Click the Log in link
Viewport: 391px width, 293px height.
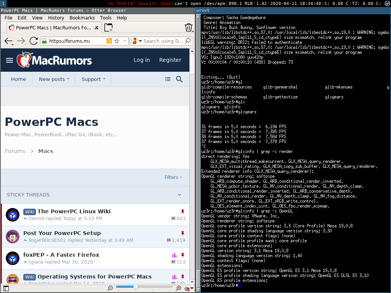142,60
